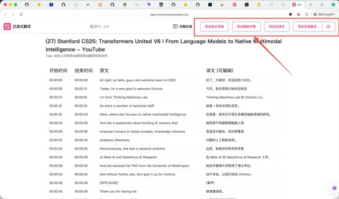Open the floating assistant ball at bottom right
The image size is (339, 199).
pos(334,188)
